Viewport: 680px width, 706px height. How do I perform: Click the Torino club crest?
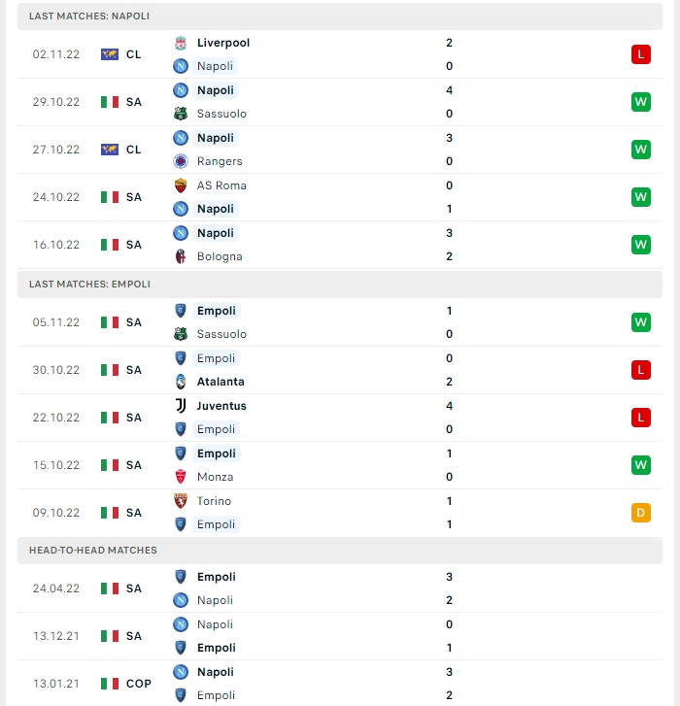click(x=181, y=501)
